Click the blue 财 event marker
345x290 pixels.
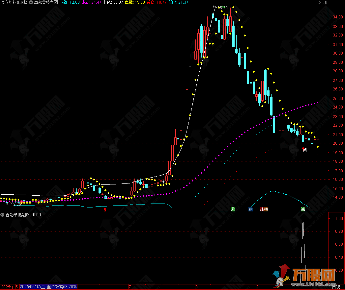pos(250,209)
